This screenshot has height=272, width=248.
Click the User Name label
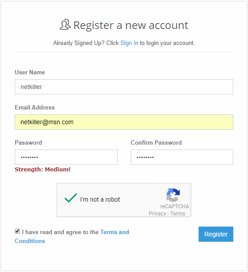click(30, 72)
